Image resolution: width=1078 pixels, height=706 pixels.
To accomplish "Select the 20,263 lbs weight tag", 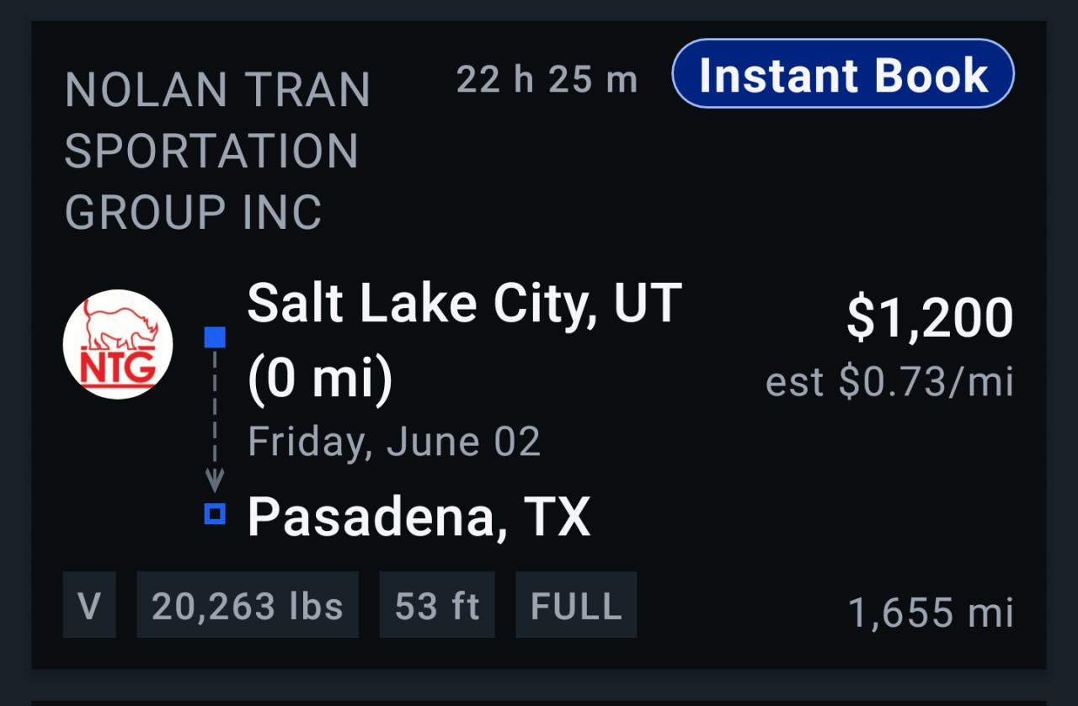I will [x=248, y=605].
